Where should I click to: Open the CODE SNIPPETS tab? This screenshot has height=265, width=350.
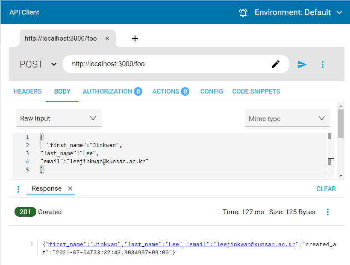click(256, 91)
